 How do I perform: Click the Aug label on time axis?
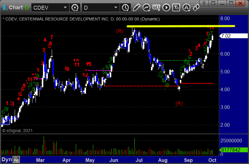(x=163, y=160)
